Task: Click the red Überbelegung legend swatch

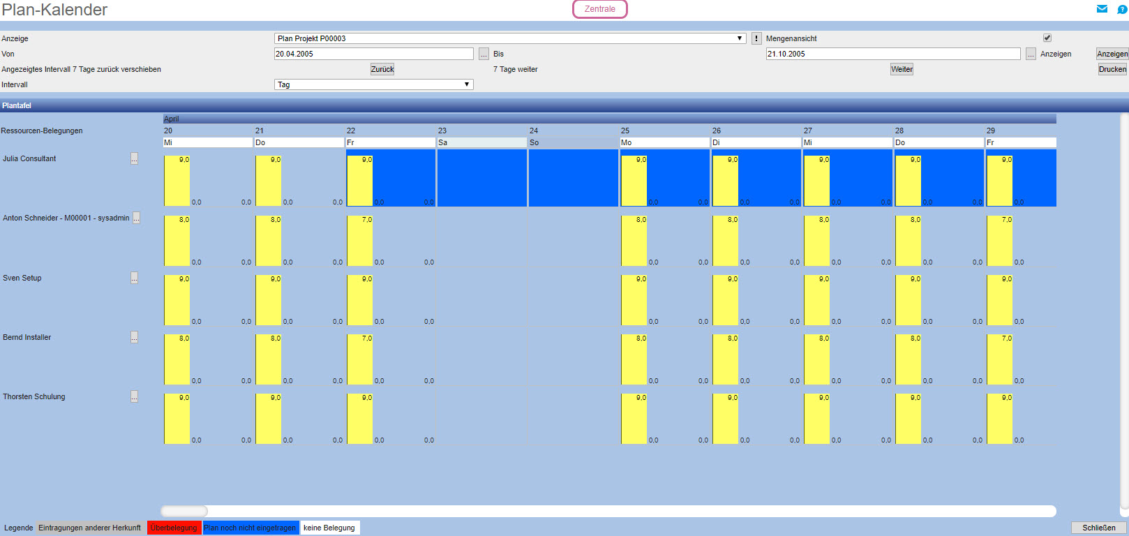Action: pos(174,528)
